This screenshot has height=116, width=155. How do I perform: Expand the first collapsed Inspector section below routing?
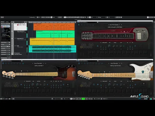pos(5,43)
